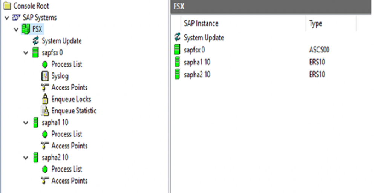This screenshot has height=193, width=386.
Task: Click the sapha1 10 server icon in tree
Action: pyautogui.click(x=35, y=123)
